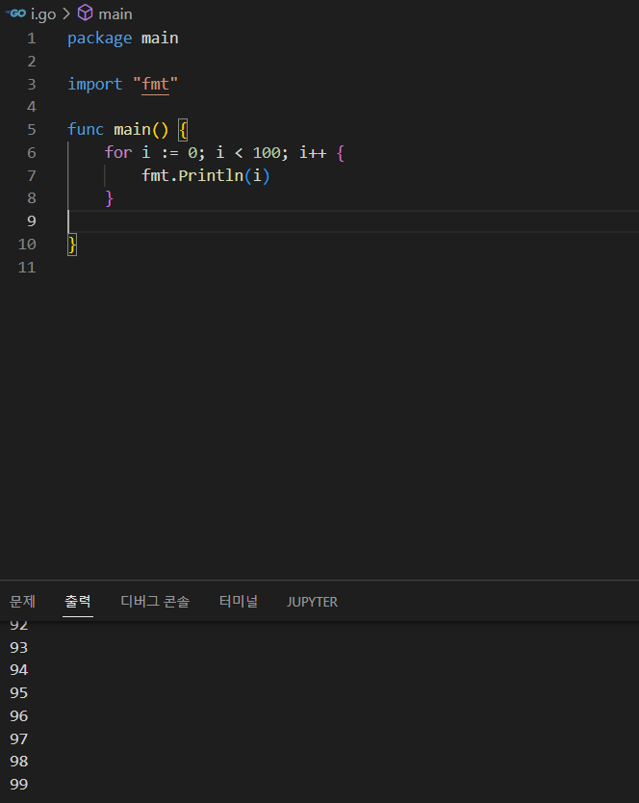
Task: Select the 출력 tab
Action: 78,601
